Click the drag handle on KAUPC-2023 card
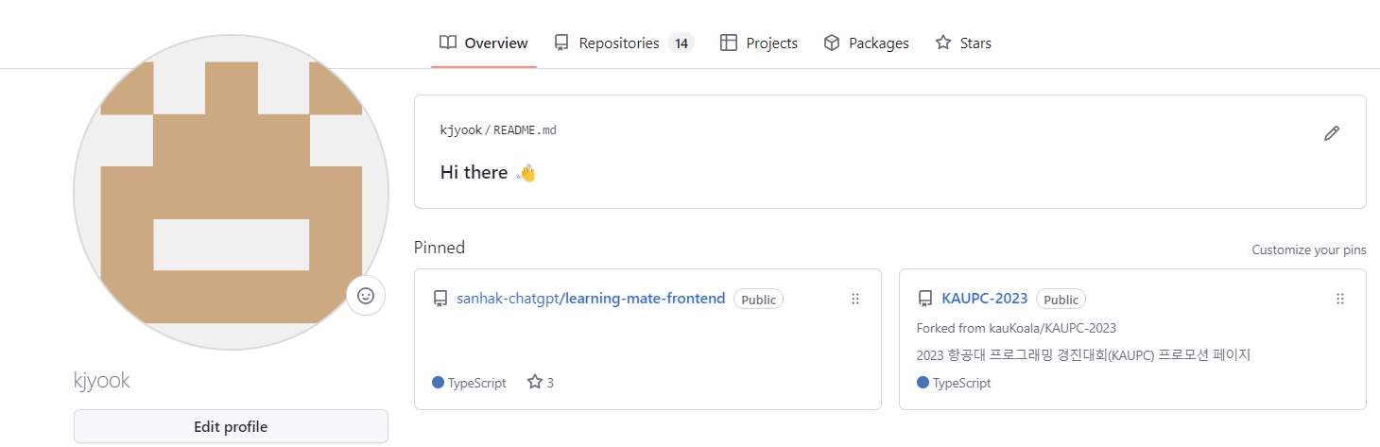Image resolution: width=1380 pixels, height=447 pixels. click(x=1339, y=299)
